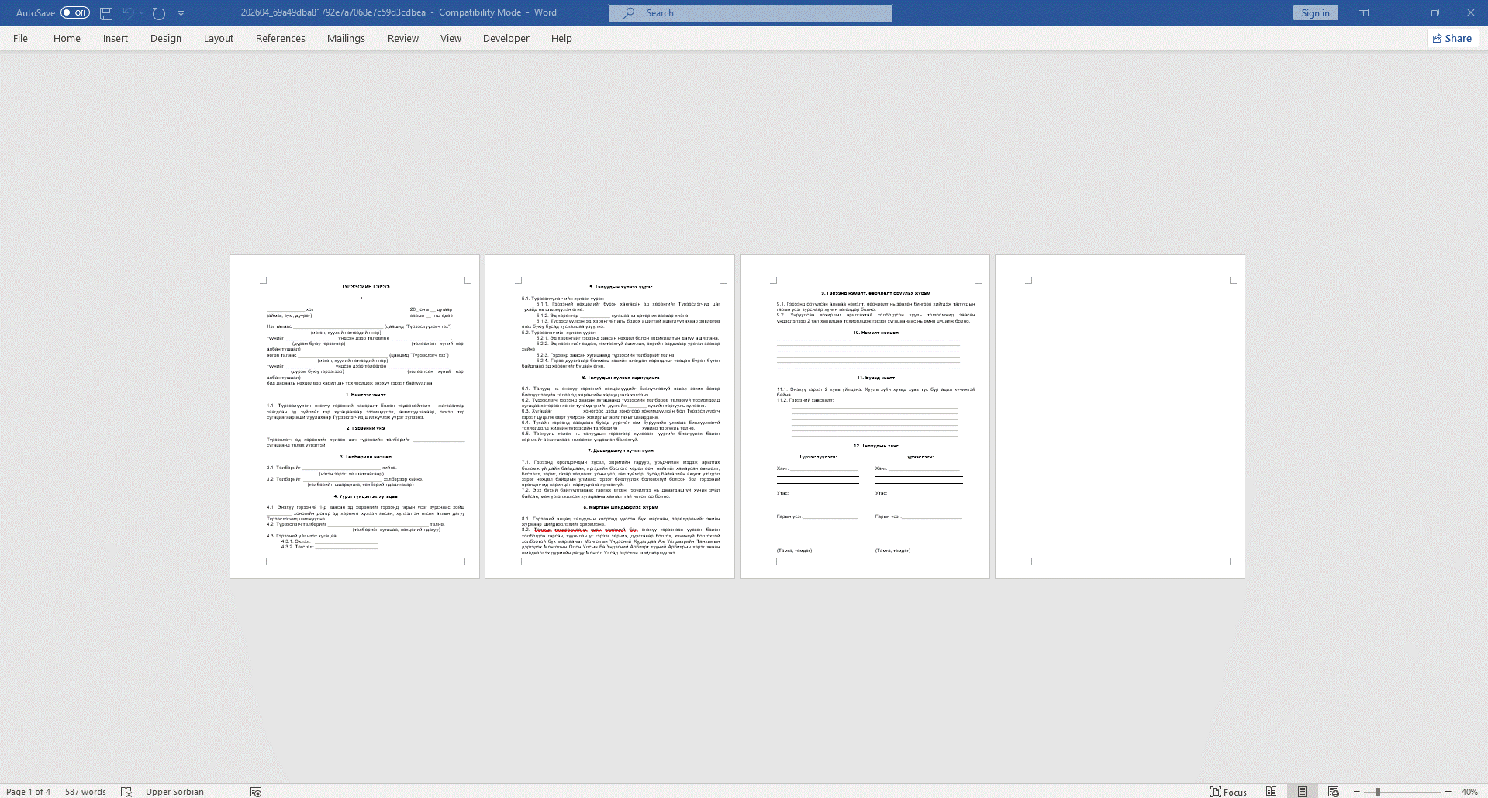
Task: Switch to the Developer tab
Action: point(506,39)
